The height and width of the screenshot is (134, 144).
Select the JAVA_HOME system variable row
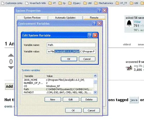(x=58, y=80)
